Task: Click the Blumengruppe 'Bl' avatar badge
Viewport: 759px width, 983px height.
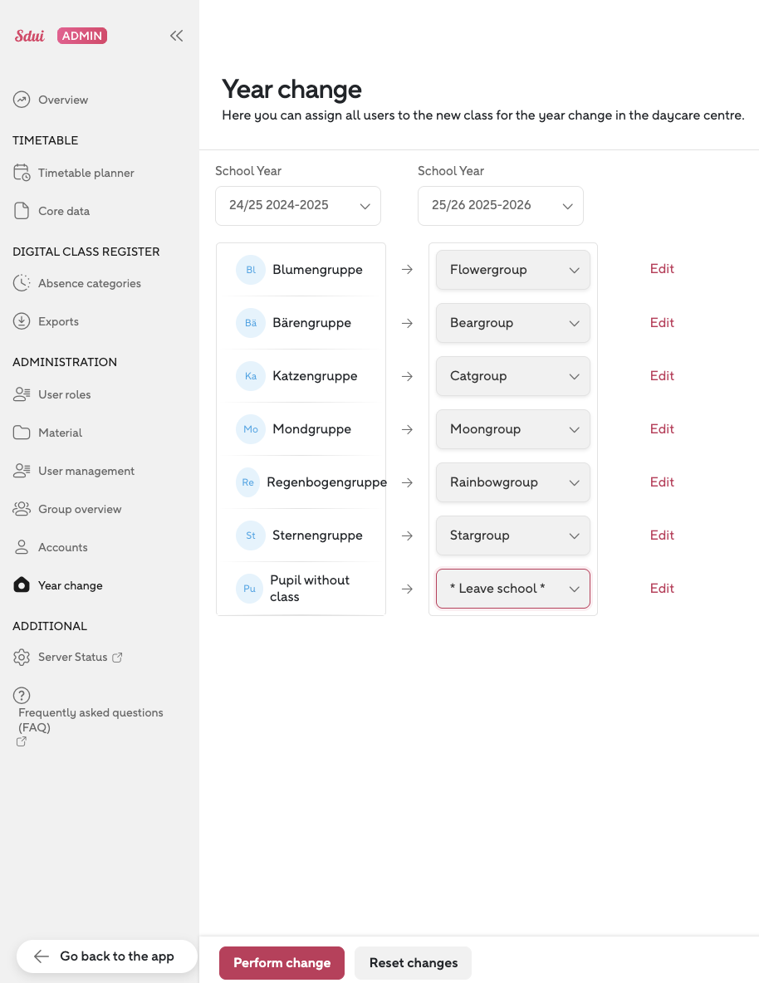Action: click(x=250, y=270)
